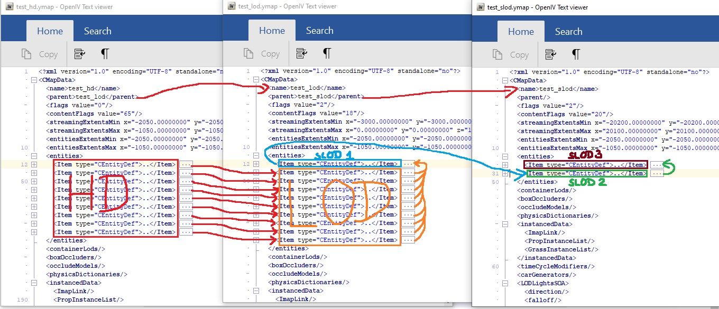Expand the line 31 Item in test_slod.ymap
Screen dimensions: 719x309
tap(506, 174)
